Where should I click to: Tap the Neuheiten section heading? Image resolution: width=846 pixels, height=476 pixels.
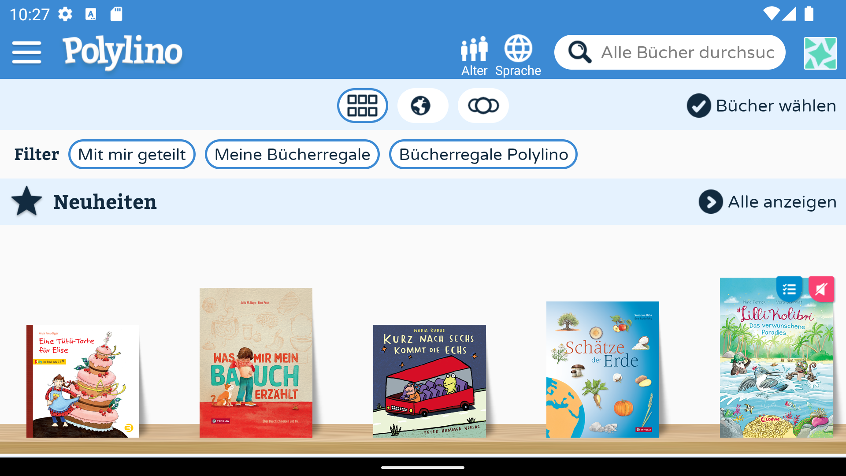click(x=105, y=202)
